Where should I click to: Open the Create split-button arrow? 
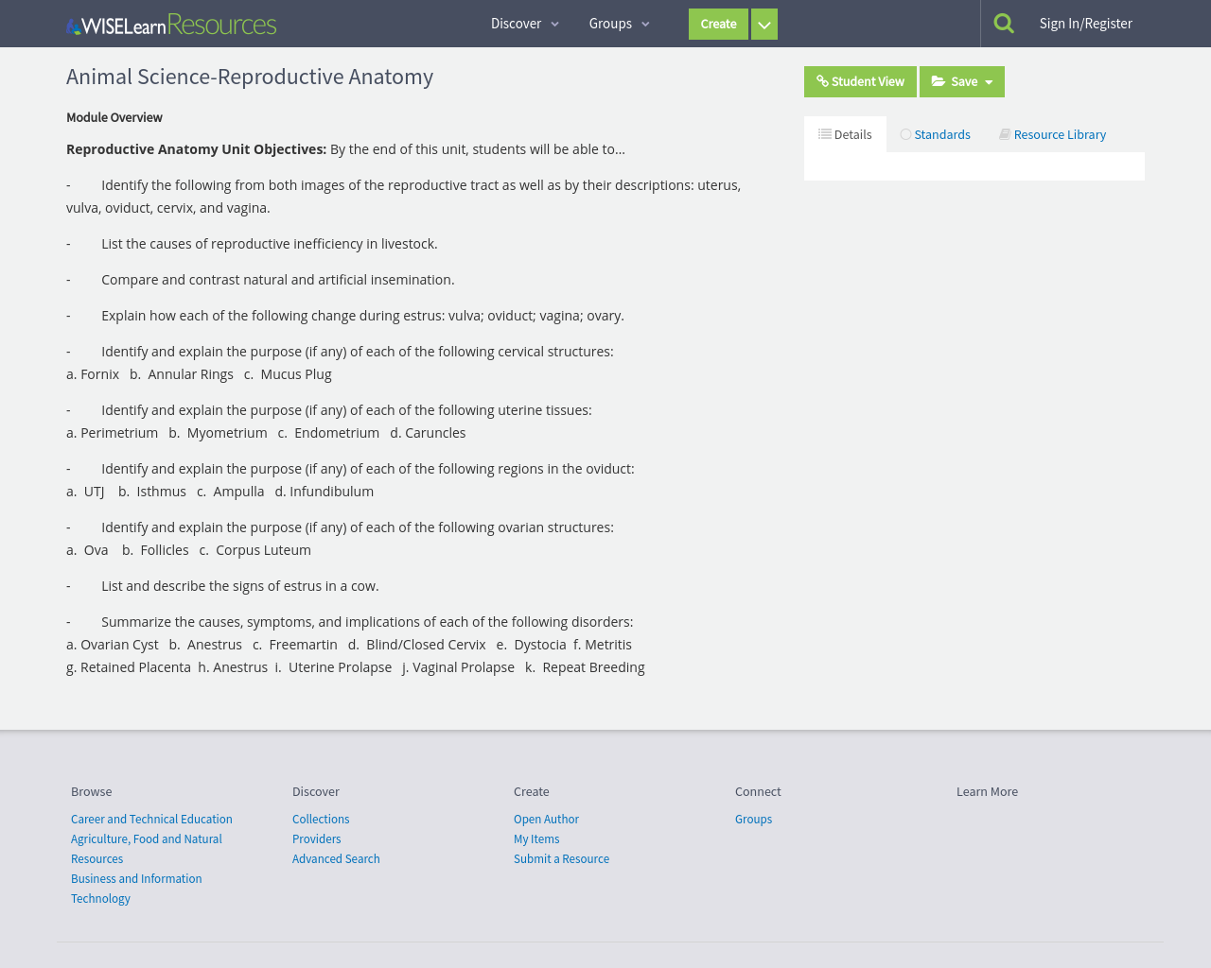click(x=763, y=25)
